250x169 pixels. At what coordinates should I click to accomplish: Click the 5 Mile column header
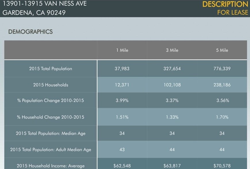click(x=222, y=50)
